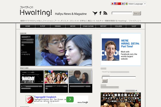Screen dimensions: 161x107
Task: Open the COLUMN menu item
Action: (x=118, y=26)
